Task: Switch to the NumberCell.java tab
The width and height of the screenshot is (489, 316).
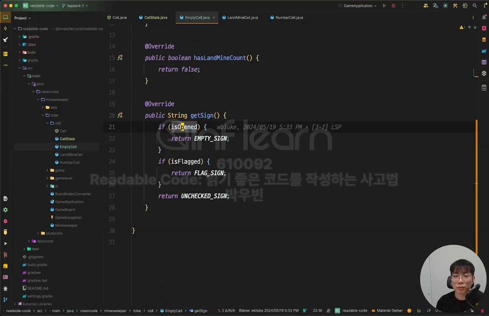Action: (287, 18)
